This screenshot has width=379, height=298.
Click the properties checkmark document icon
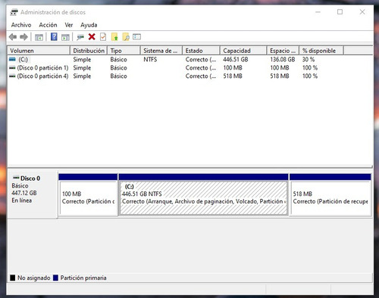click(x=103, y=37)
